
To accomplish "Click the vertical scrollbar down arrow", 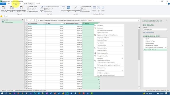I will coord(139,87).
